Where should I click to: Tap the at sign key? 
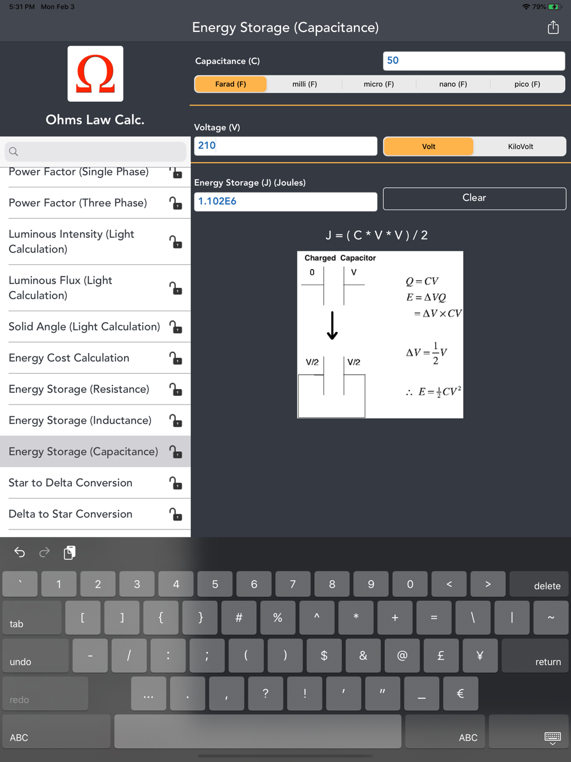[402, 655]
